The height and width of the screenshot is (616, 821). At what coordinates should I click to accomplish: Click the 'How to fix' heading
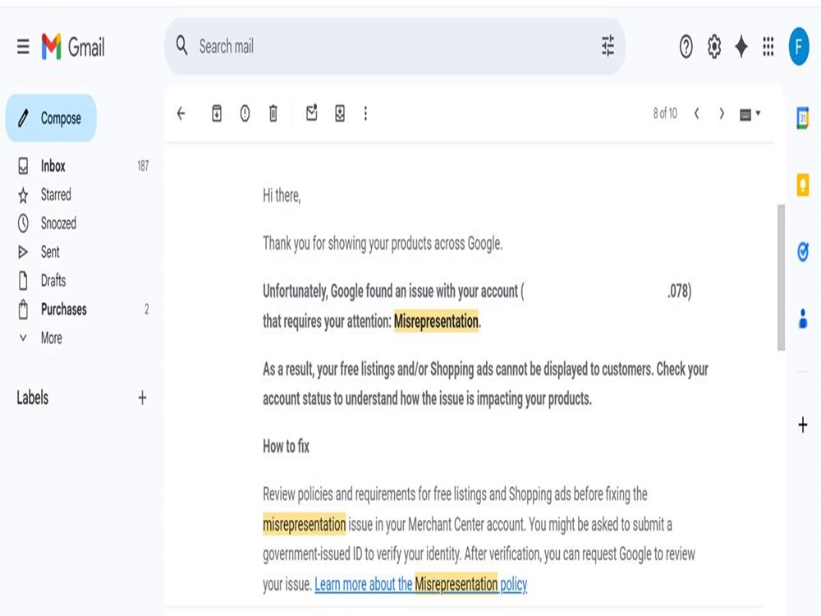286,446
